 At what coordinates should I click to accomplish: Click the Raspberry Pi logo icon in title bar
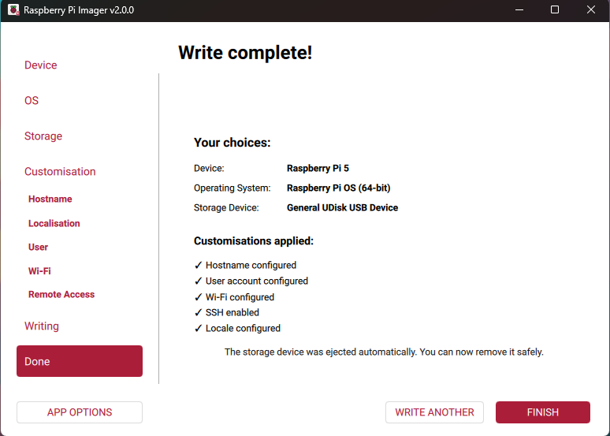(x=11, y=10)
